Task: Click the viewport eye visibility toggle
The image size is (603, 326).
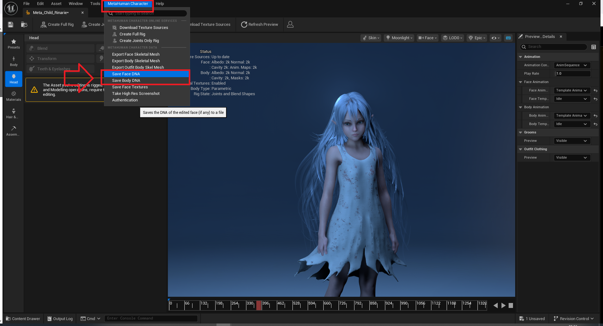Action: (495, 38)
